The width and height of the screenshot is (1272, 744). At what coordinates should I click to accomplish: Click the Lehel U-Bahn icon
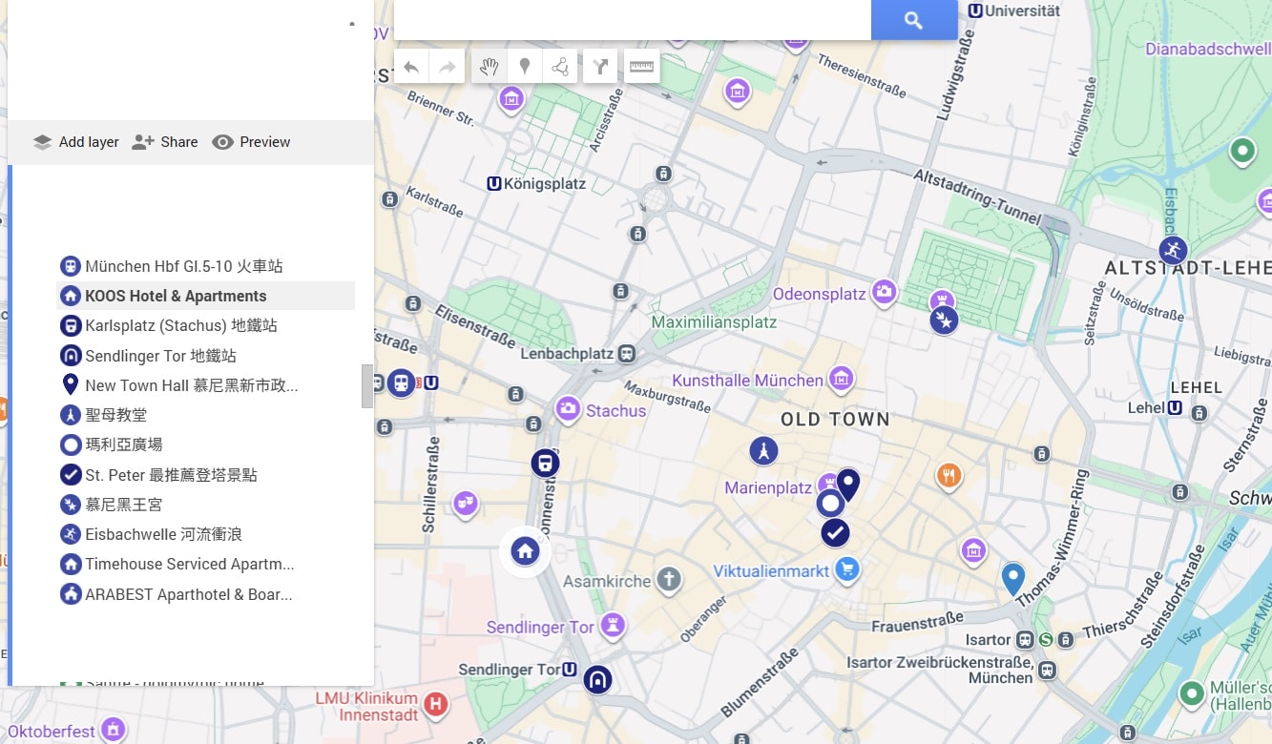(1175, 408)
